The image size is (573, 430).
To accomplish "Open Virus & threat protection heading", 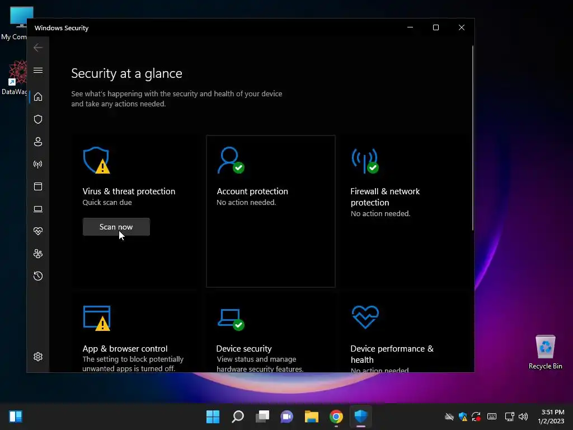I will [129, 191].
